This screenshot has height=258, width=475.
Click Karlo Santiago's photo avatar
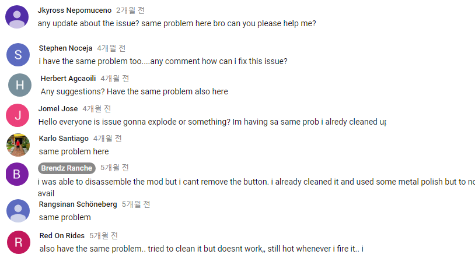(18, 145)
